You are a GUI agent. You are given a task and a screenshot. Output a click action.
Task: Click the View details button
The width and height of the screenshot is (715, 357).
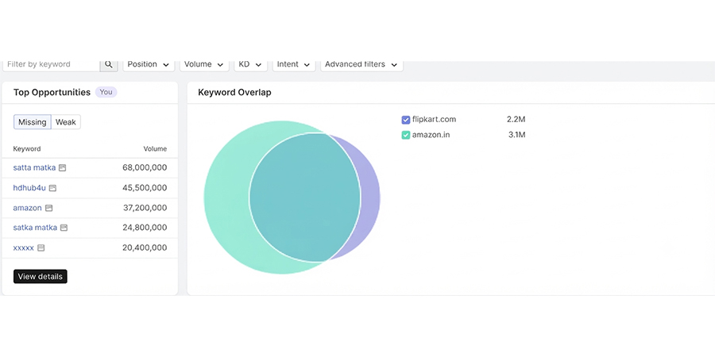point(41,276)
